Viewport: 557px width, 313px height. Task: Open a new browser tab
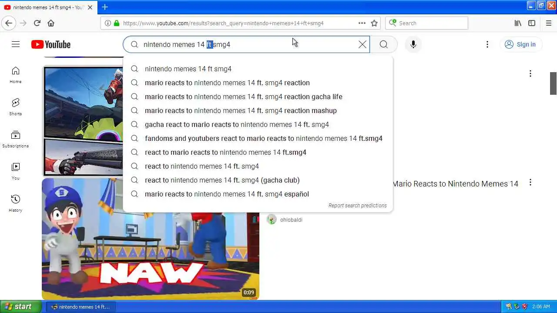(x=105, y=7)
